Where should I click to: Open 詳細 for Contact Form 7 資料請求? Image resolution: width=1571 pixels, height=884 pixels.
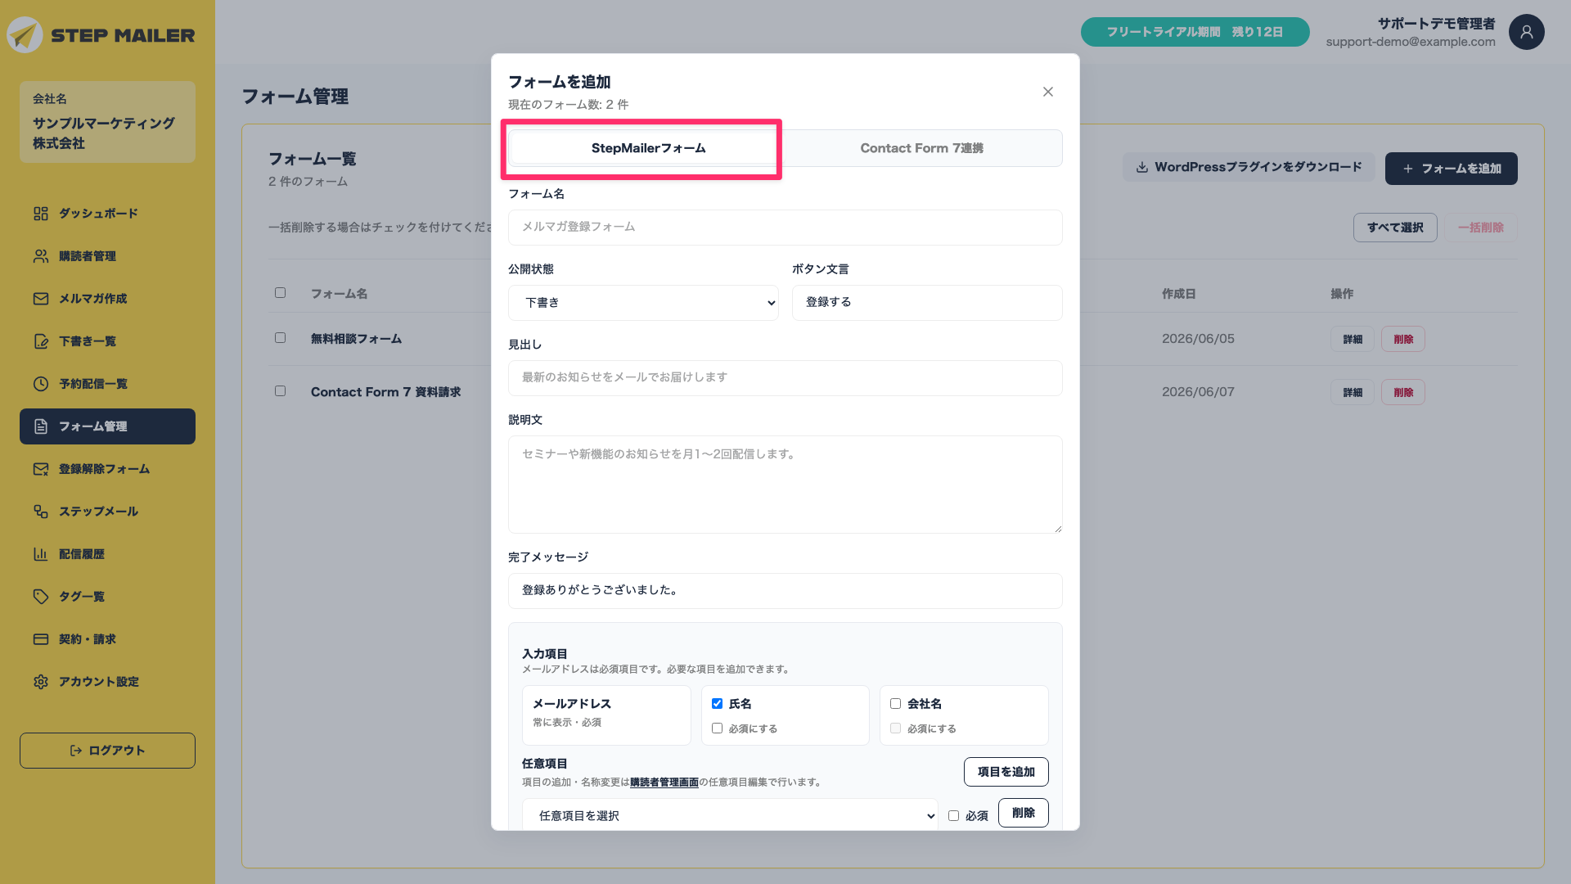pos(1352,392)
